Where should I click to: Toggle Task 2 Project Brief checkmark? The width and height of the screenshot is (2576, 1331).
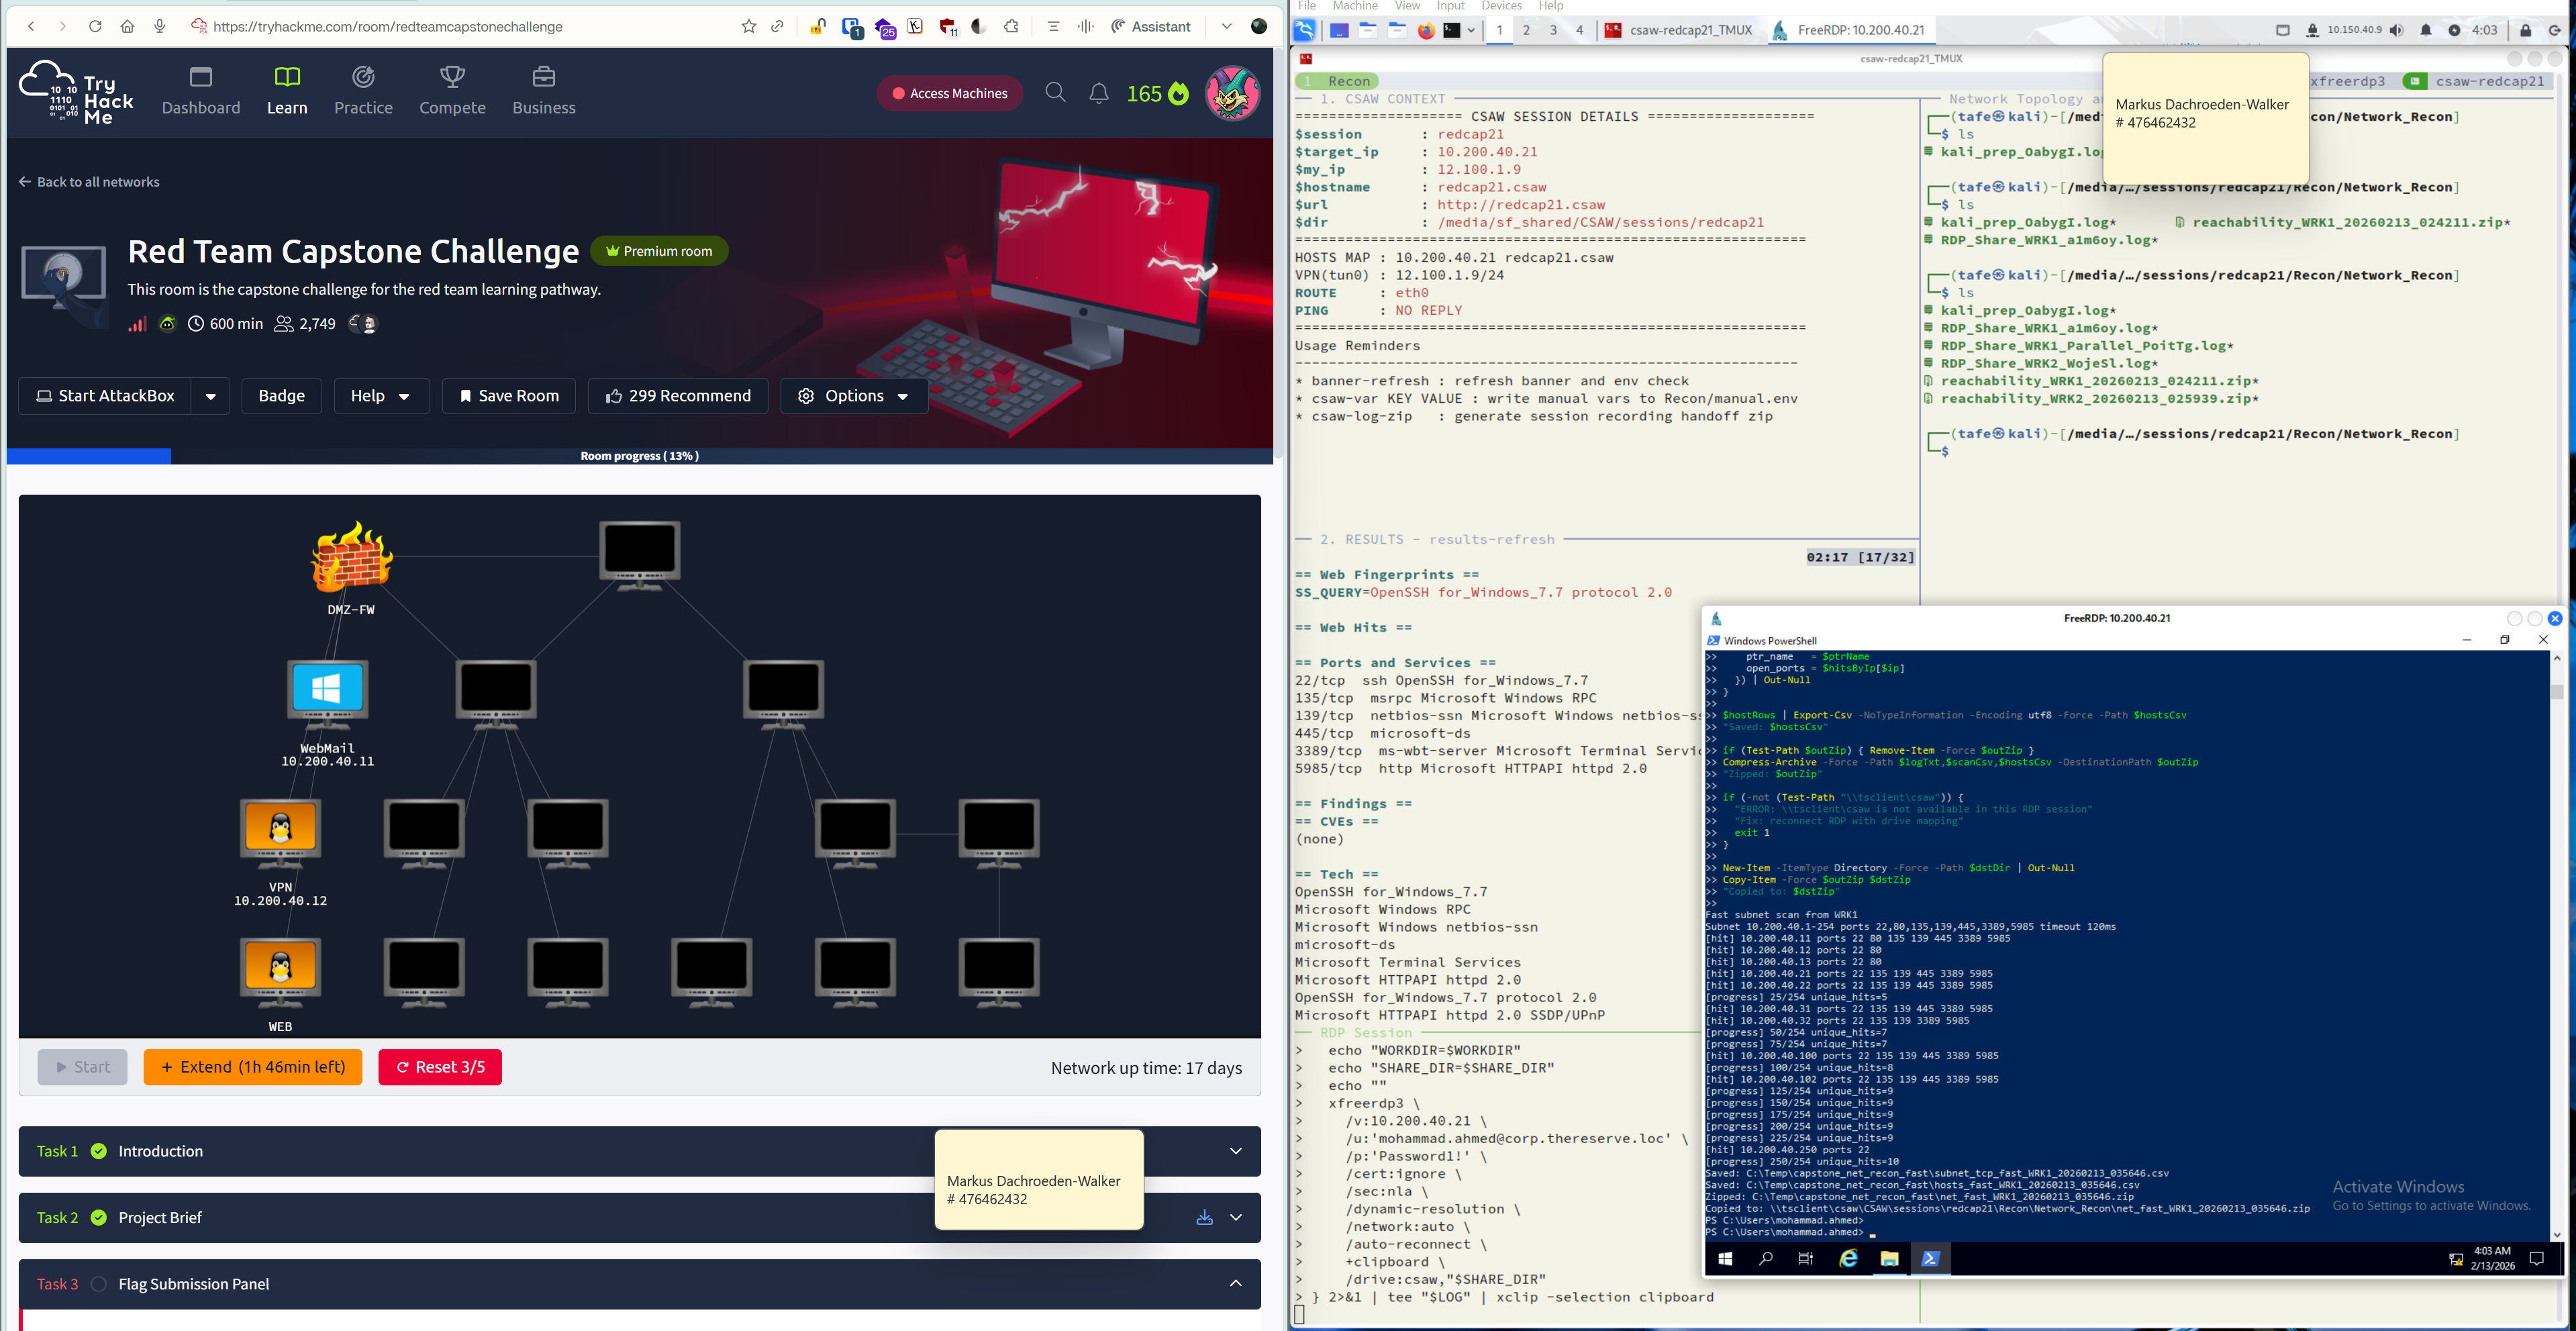click(x=99, y=1217)
